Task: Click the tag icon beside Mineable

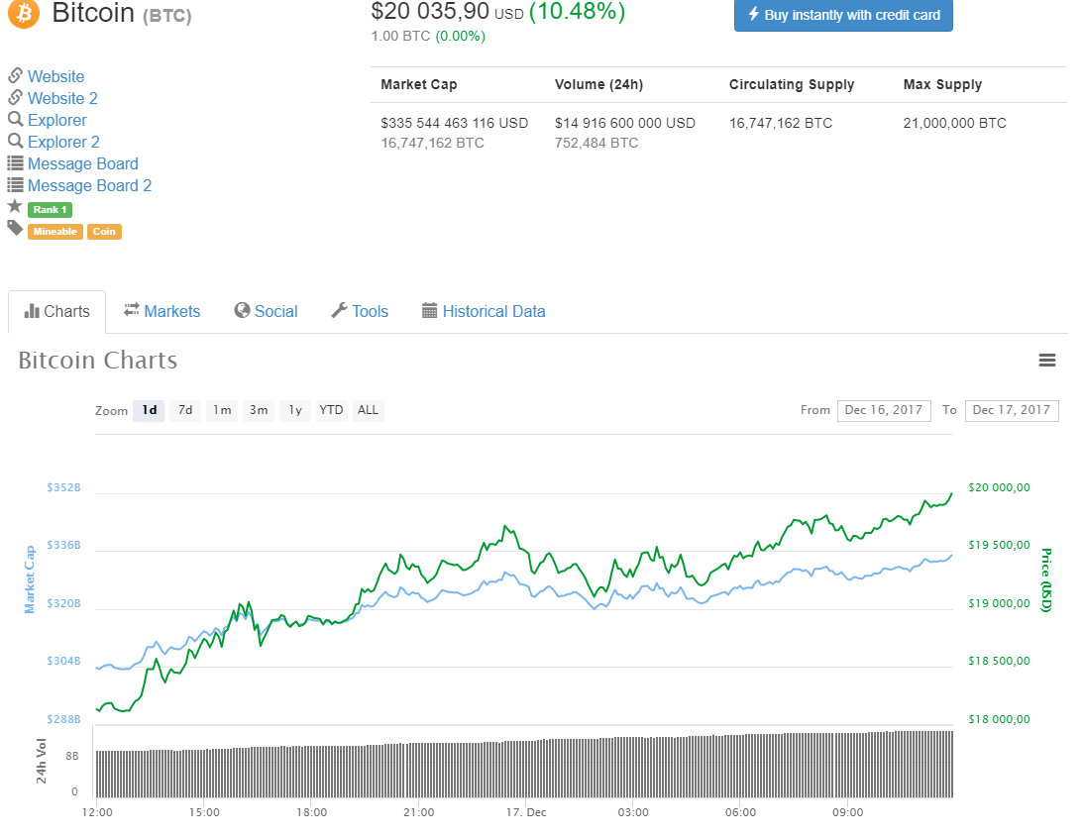Action: coord(15,229)
